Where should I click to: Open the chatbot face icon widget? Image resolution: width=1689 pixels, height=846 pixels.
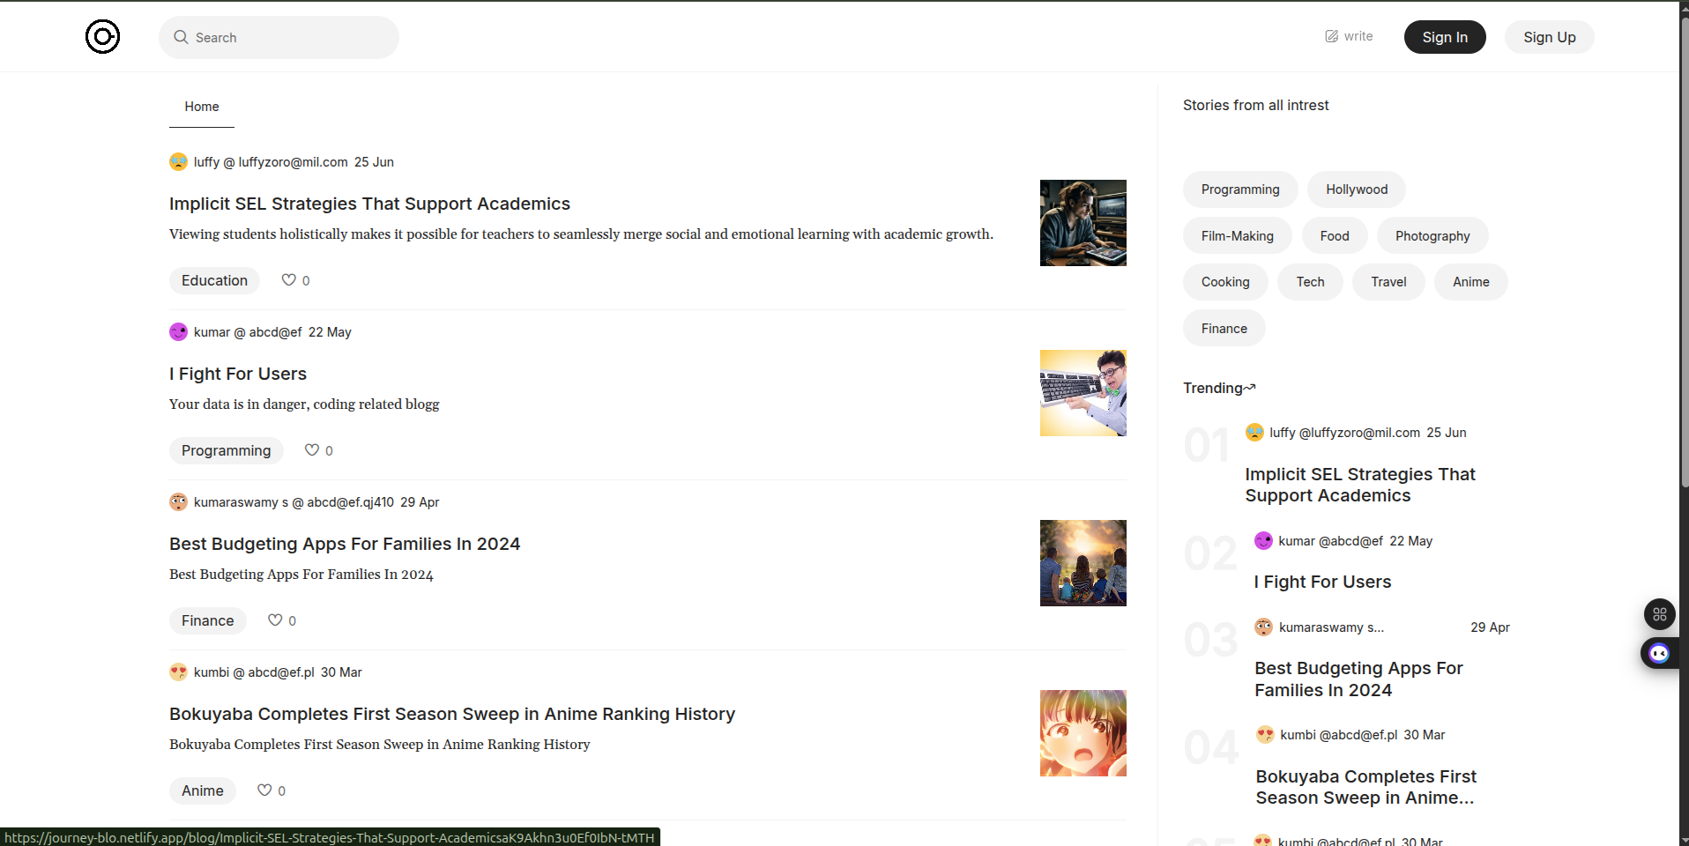(x=1659, y=653)
